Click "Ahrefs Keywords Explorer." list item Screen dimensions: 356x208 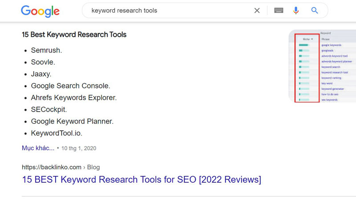[74, 97]
